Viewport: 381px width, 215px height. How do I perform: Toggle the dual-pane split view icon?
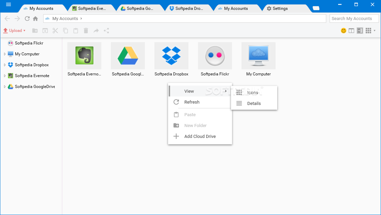pos(351,31)
